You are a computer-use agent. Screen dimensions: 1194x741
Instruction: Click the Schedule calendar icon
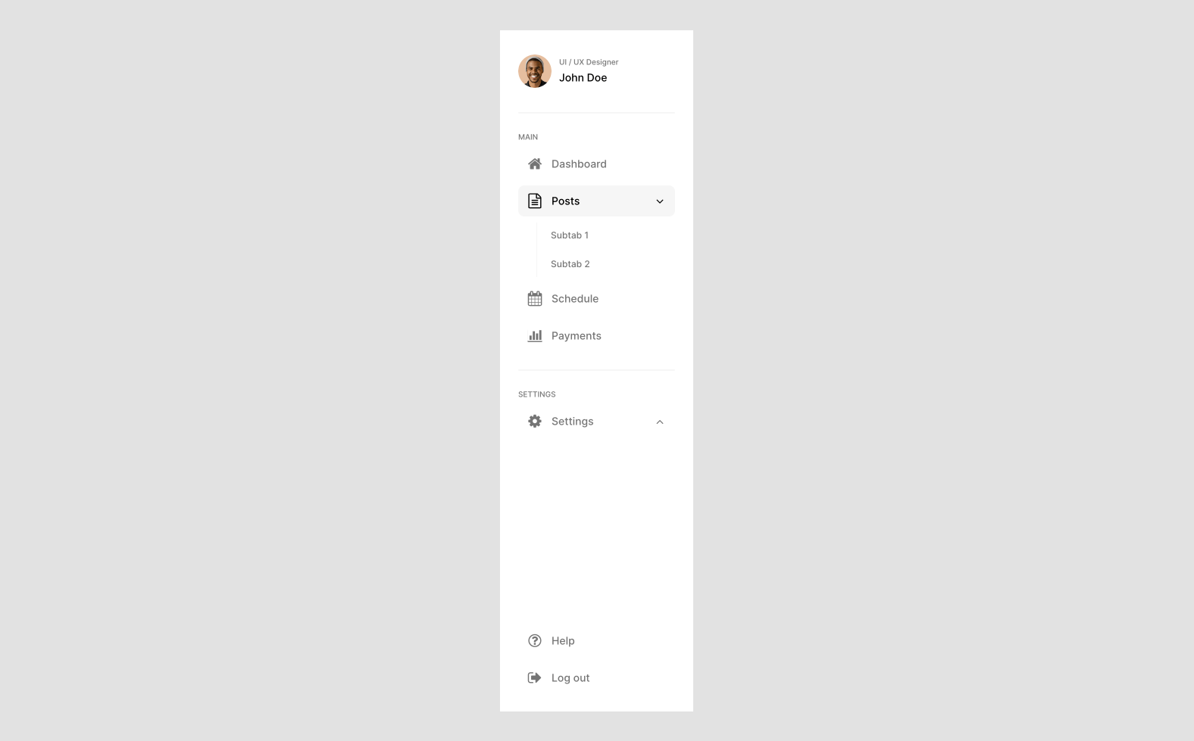click(535, 298)
